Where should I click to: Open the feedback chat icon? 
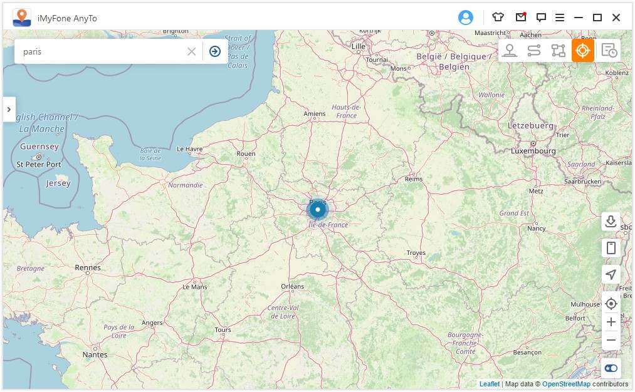pos(541,18)
